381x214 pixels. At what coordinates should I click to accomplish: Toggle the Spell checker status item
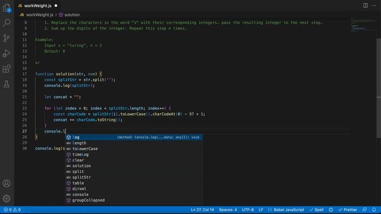click(x=316, y=210)
